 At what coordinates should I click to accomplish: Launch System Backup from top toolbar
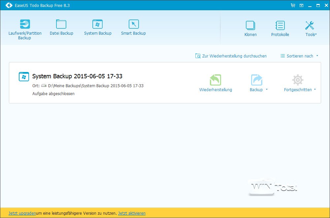[x=97, y=24]
